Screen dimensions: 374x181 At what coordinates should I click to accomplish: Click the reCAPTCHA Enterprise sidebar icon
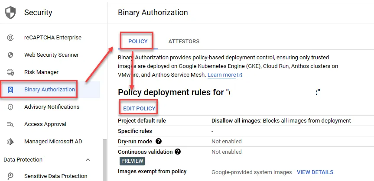coord(10,38)
